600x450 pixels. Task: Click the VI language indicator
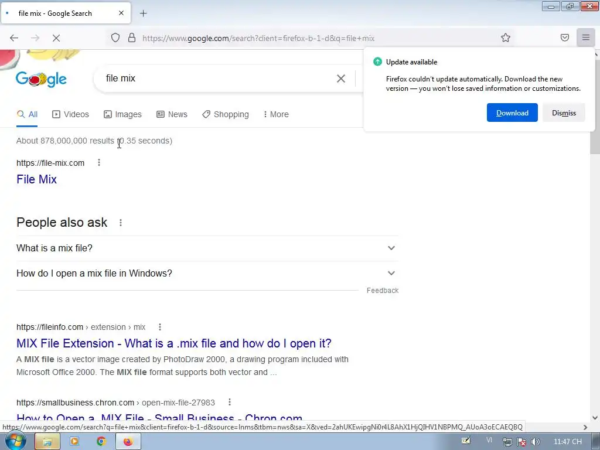pos(489,441)
